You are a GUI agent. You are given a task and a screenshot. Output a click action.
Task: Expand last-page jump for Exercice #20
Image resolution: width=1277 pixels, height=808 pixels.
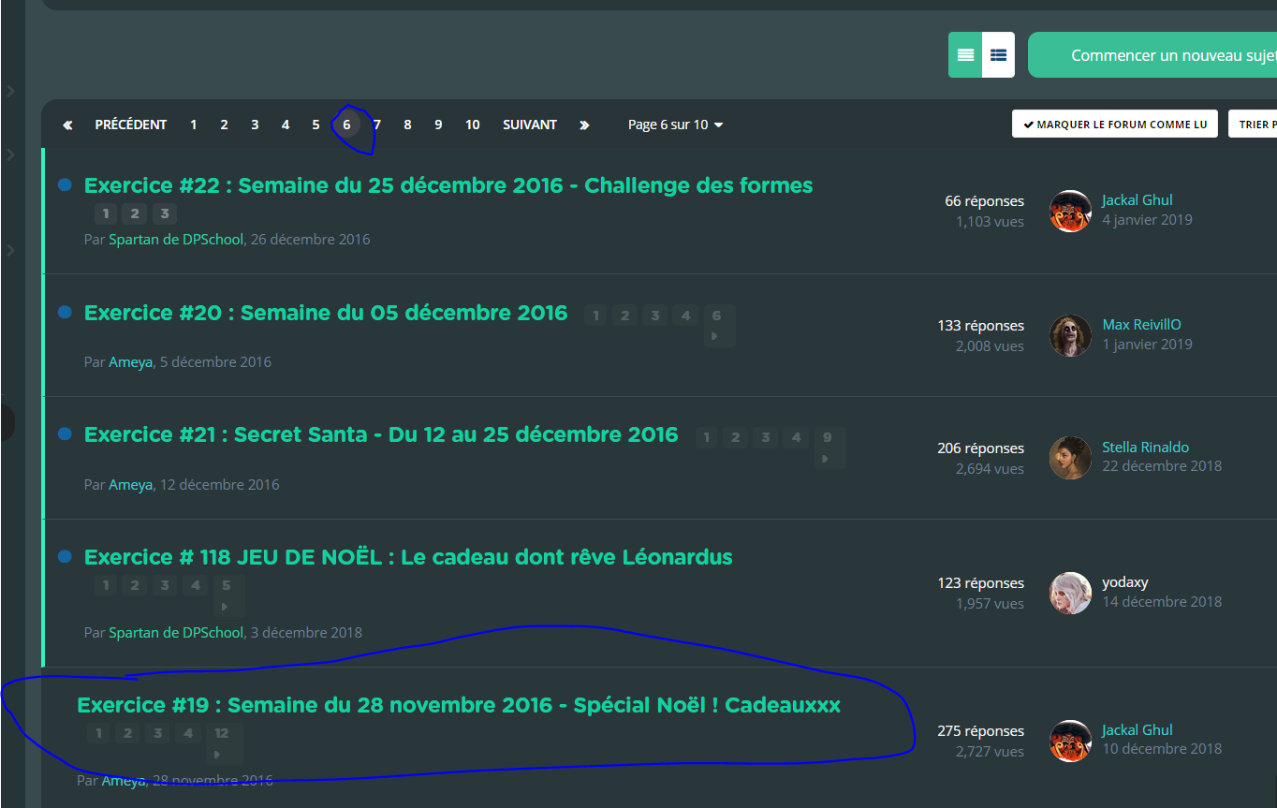click(x=717, y=325)
